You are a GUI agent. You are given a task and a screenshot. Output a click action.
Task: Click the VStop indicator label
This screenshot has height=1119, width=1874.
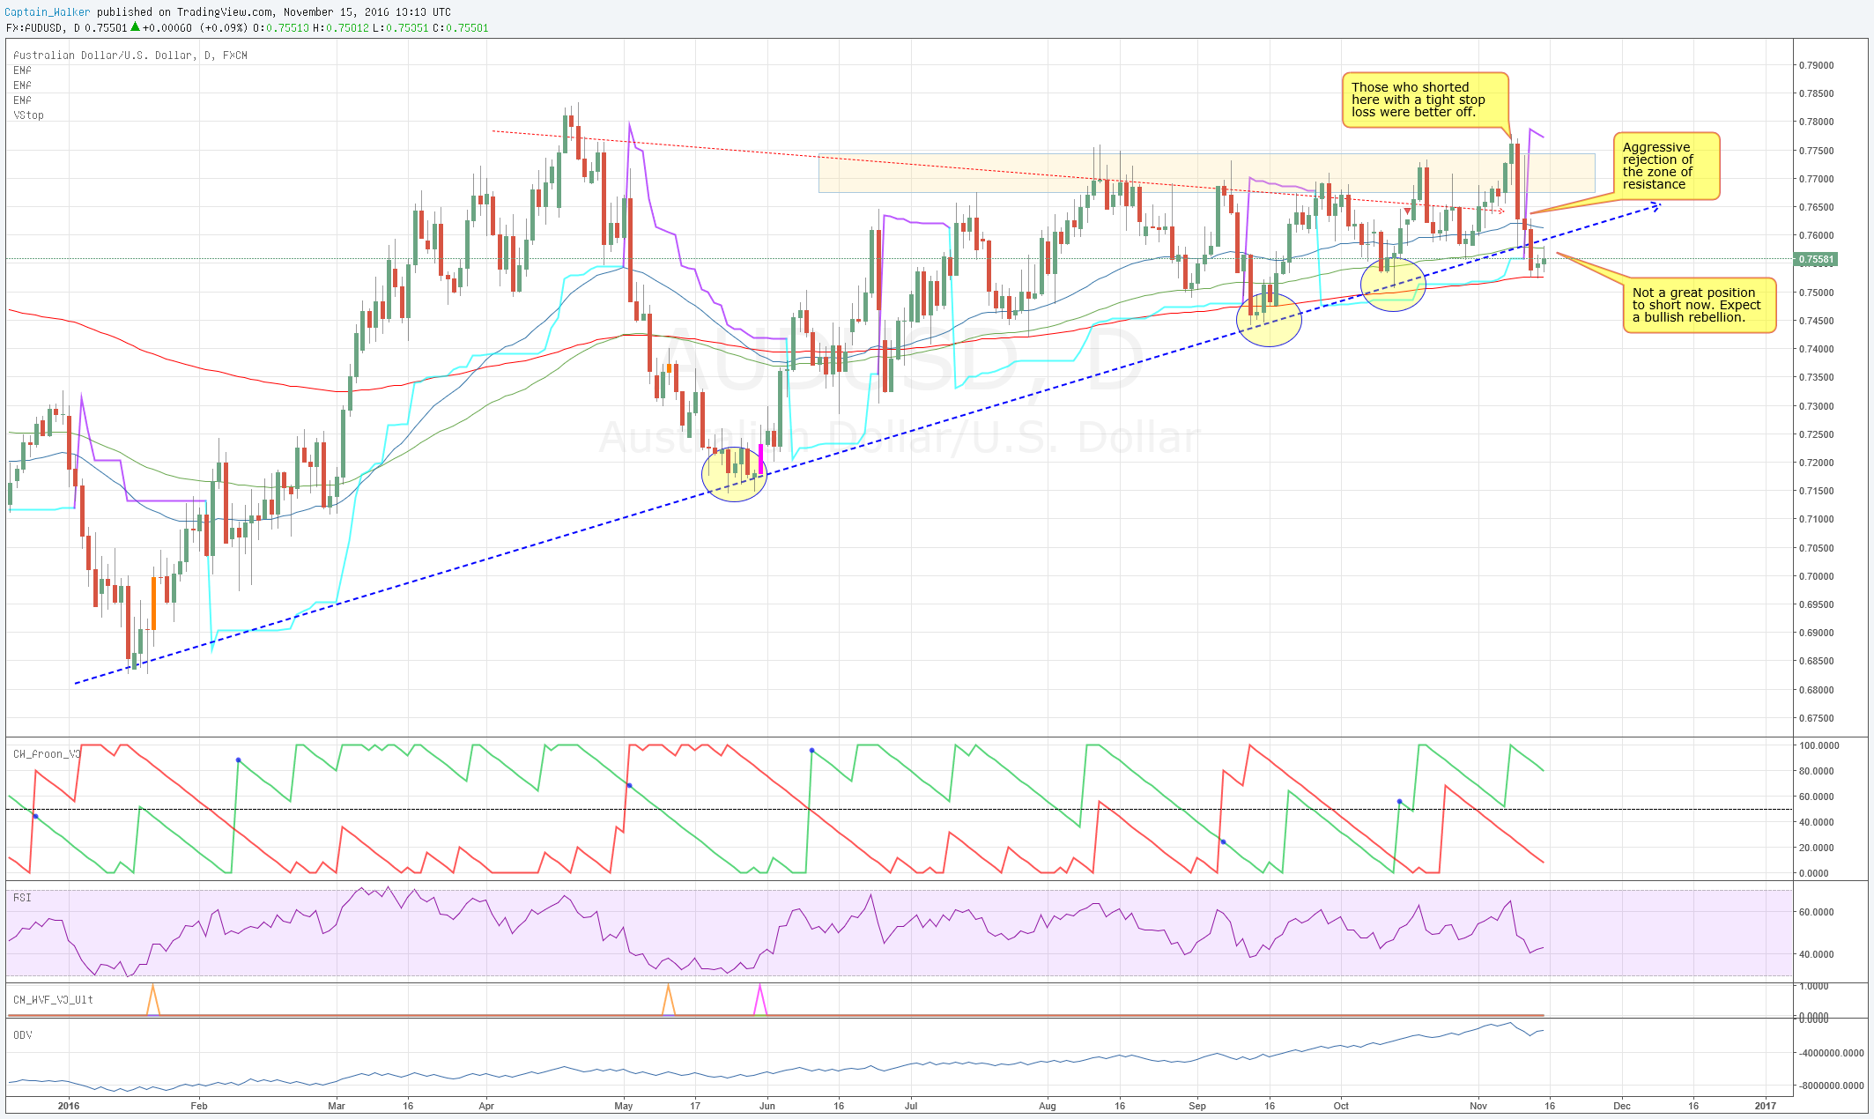coord(28,115)
